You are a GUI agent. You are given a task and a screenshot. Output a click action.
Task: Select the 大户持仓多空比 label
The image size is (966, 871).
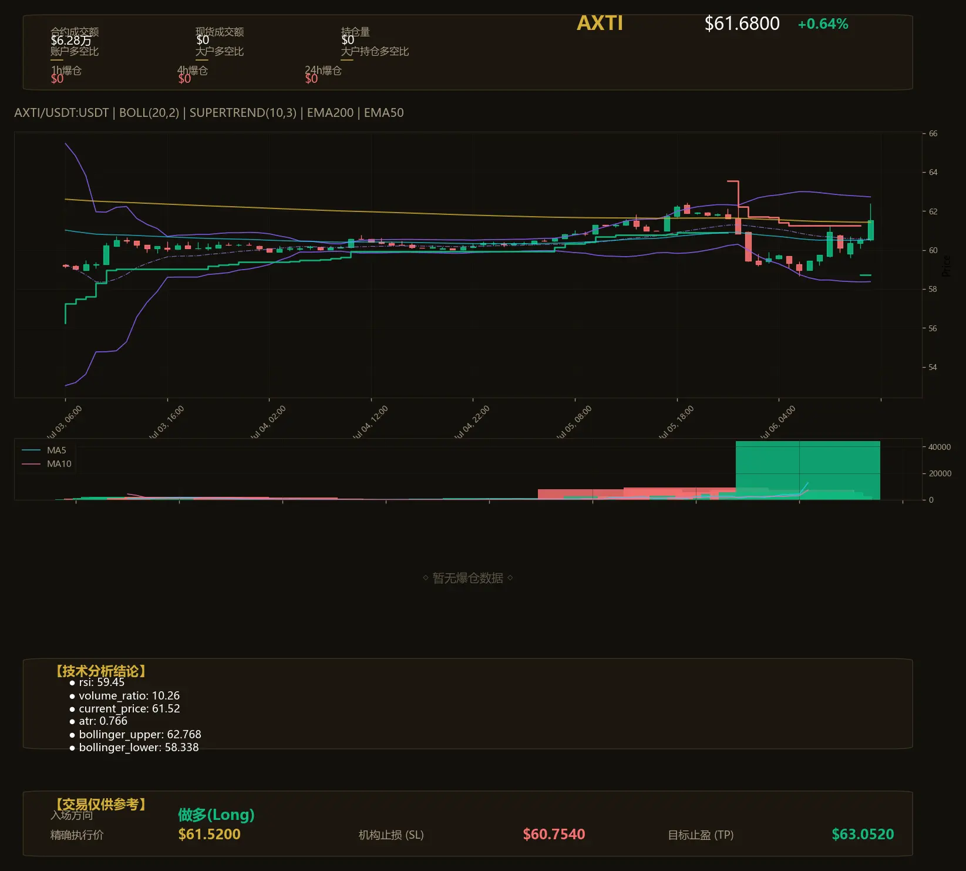pos(375,52)
